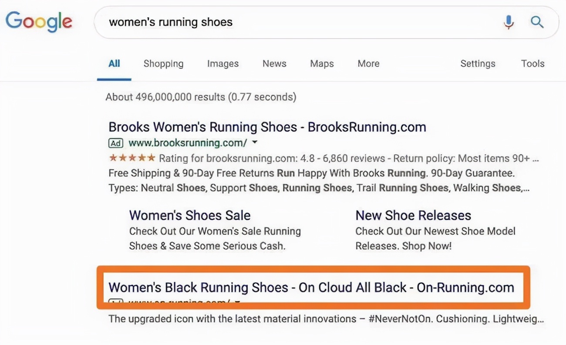Click the www.brooksrunning.com green URL
Screen dimensions: 566x345
(x=188, y=143)
